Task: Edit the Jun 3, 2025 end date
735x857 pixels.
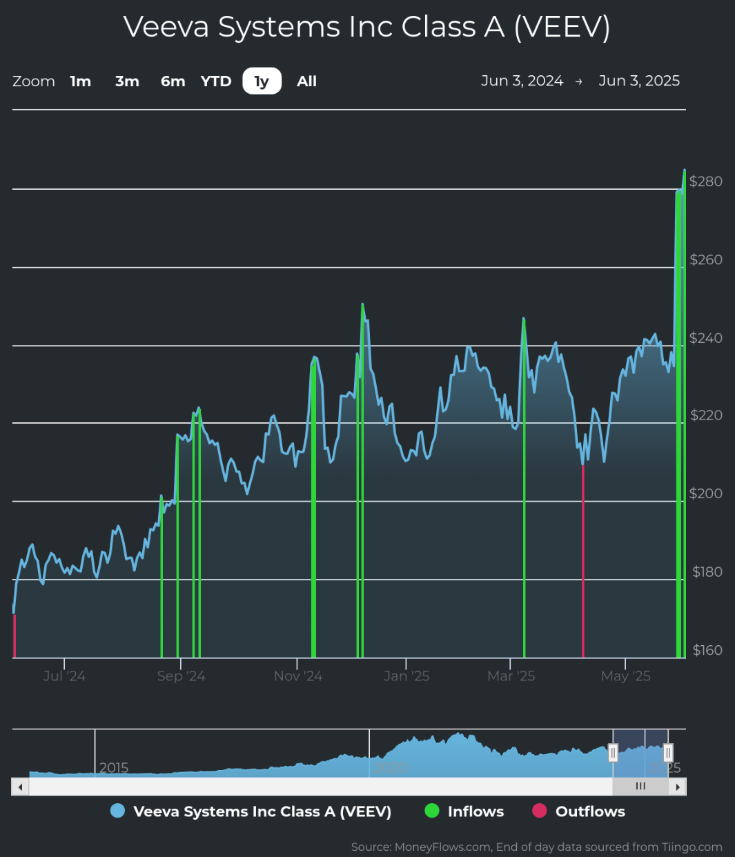Action: click(639, 81)
